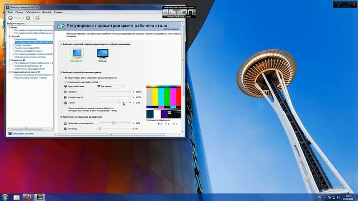Open the Информация о системе link

pyautogui.click(x=22, y=133)
